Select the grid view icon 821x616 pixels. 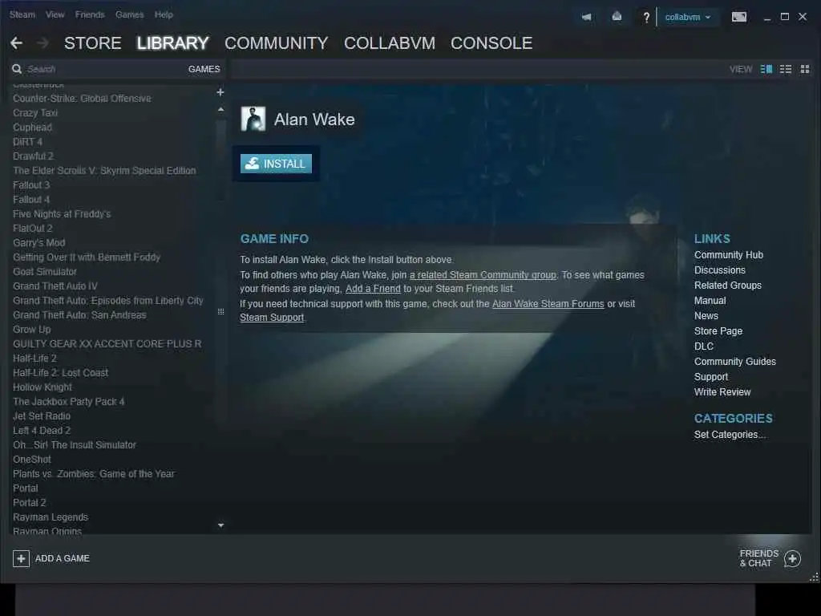[x=805, y=69]
